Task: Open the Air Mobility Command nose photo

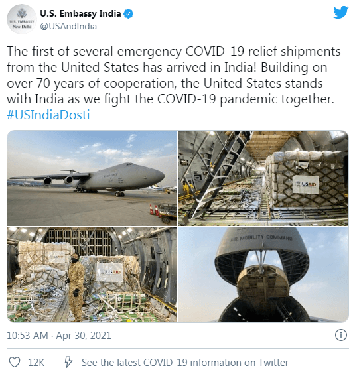Action: 263,275
